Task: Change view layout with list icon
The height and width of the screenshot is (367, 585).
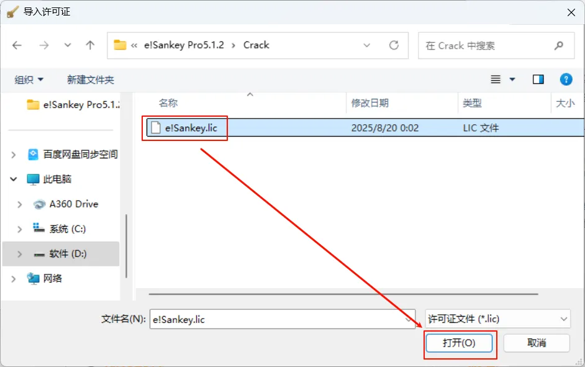Action: (x=496, y=79)
